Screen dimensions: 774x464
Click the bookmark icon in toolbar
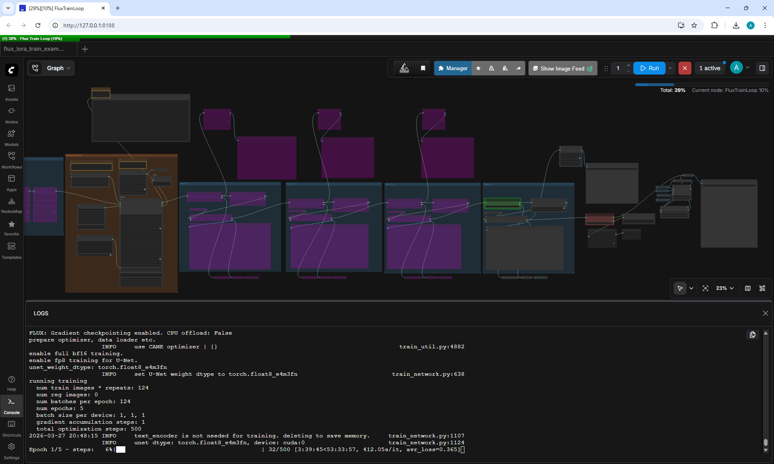tap(423, 68)
